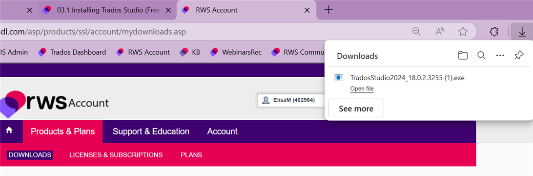Open the Extensions puzzle icon
533x176 pixels.
click(494, 32)
